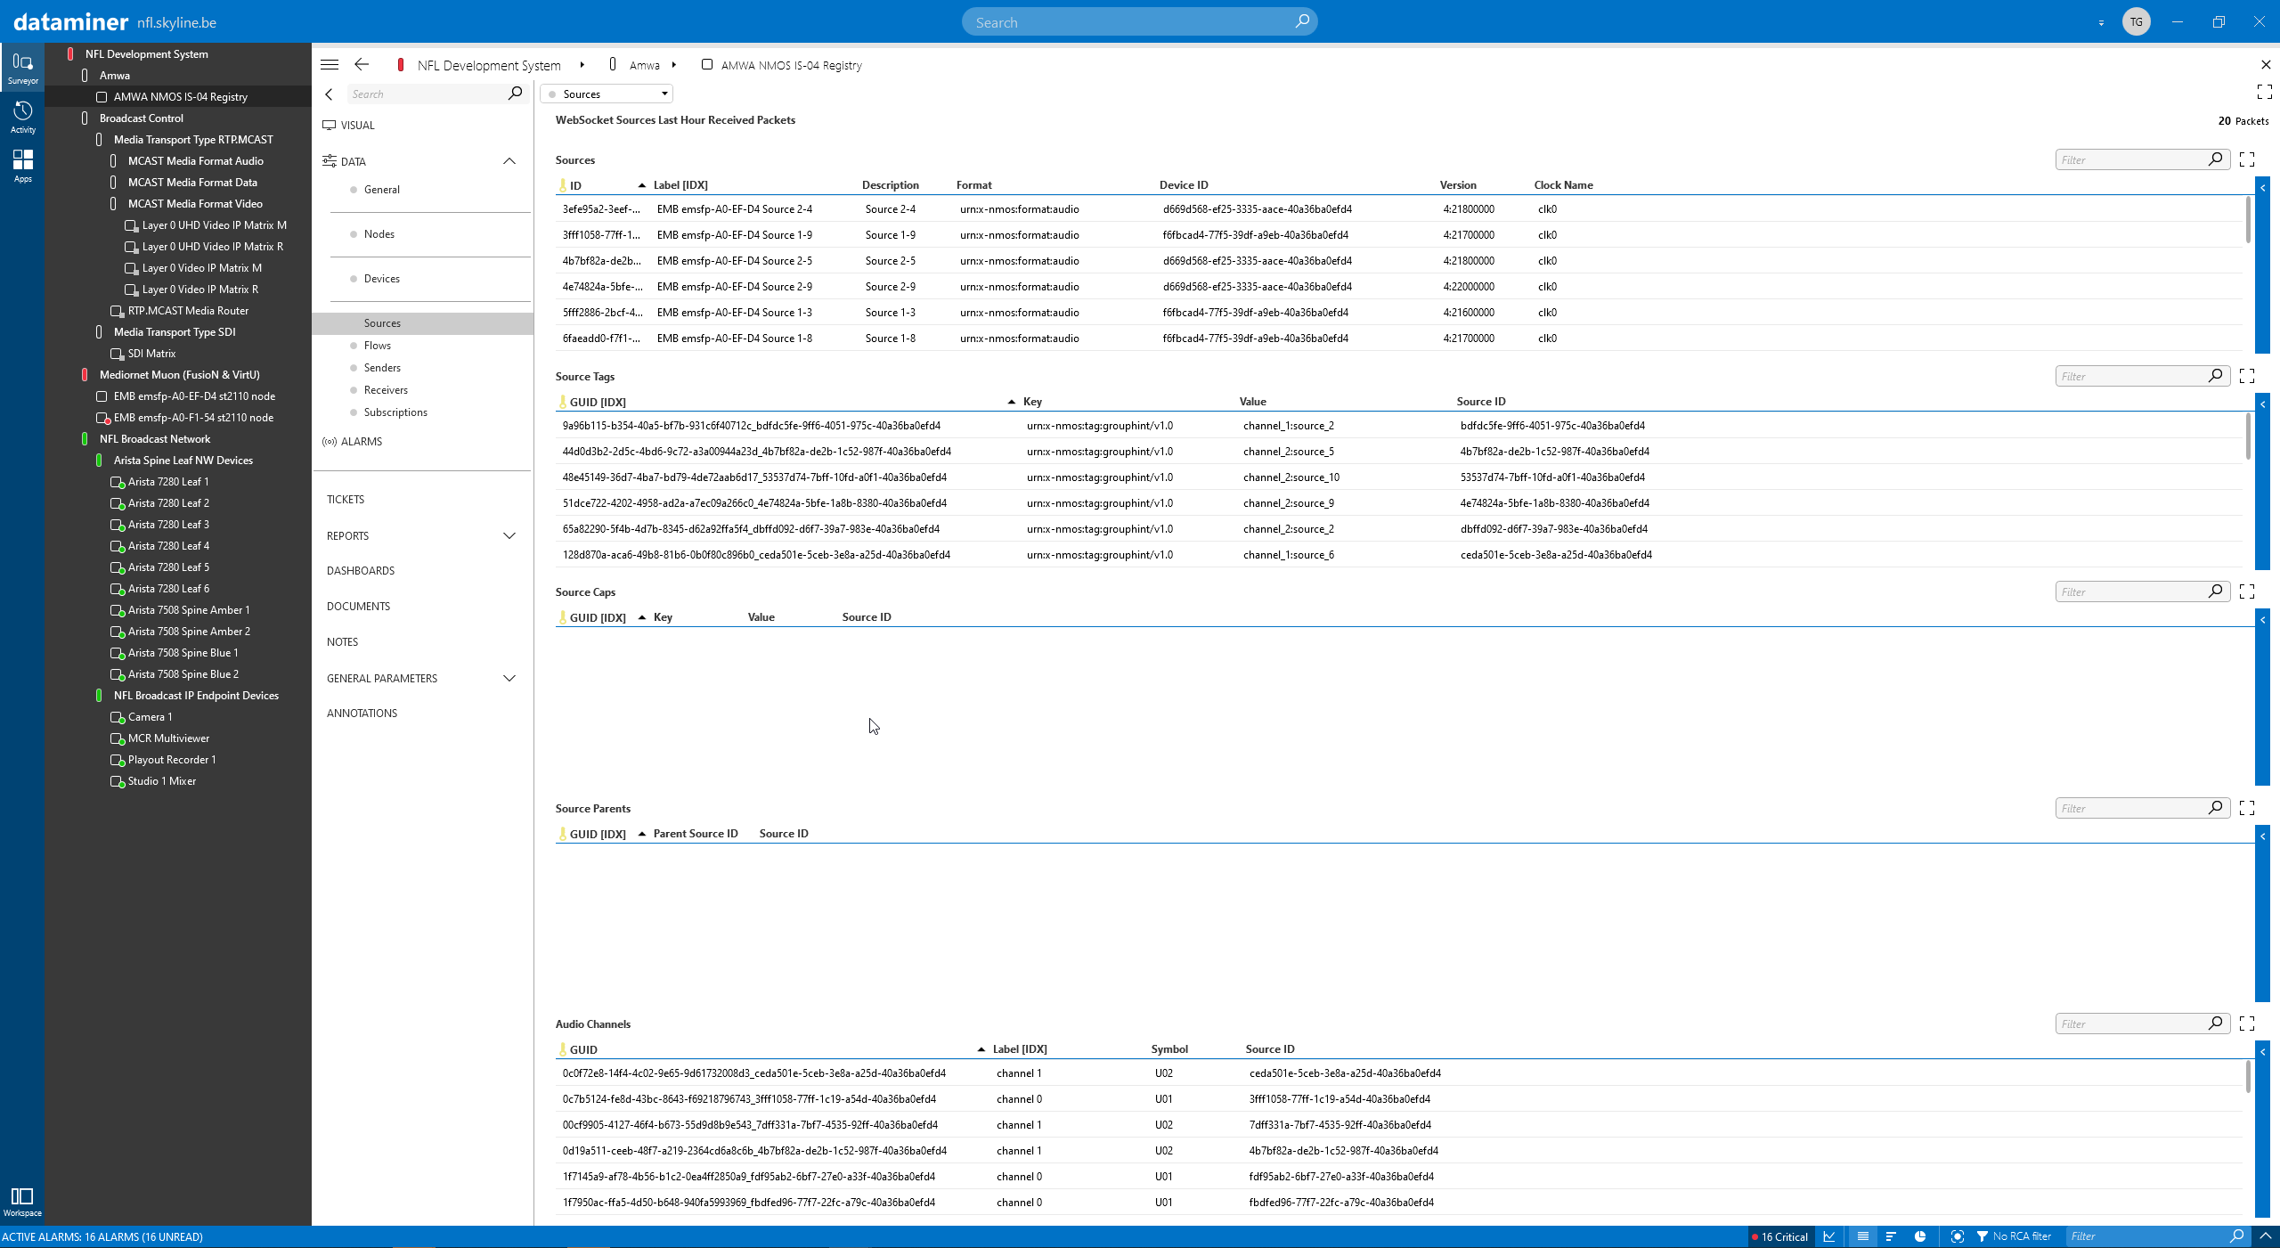Toggle the No RCA filter option
The height and width of the screenshot is (1248, 2280).
(2013, 1236)
